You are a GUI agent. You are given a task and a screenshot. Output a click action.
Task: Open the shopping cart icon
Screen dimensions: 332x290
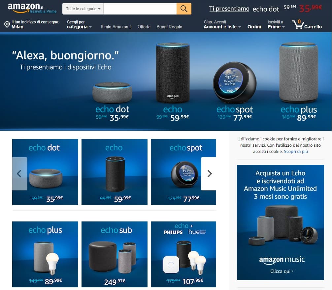pos(298,24)
